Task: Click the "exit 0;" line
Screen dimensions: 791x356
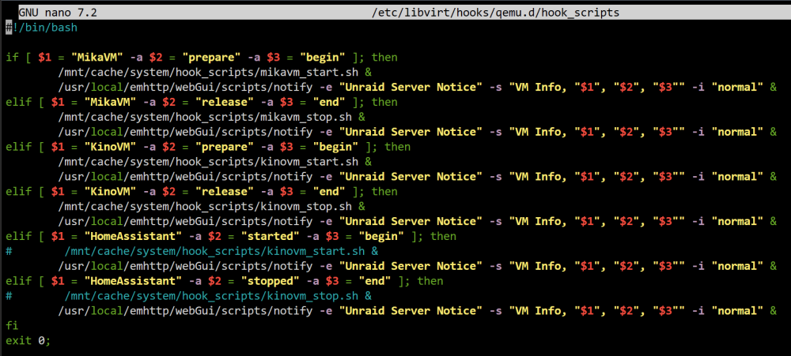Action: coord(28,341)
